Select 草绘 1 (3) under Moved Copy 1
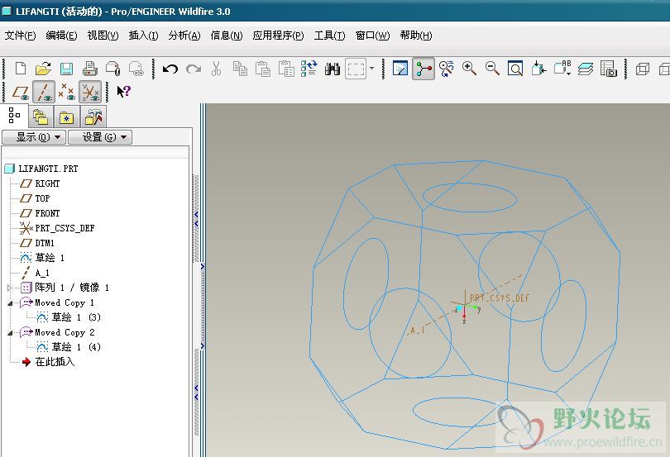The width and height of the screenshot is (670, 457). pyautogui.click(x=76, y=317)
